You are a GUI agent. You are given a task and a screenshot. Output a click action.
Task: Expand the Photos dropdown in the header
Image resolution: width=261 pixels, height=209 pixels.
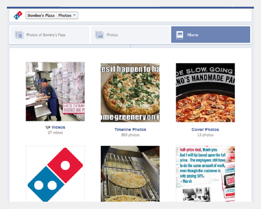(x=67, y=16)
